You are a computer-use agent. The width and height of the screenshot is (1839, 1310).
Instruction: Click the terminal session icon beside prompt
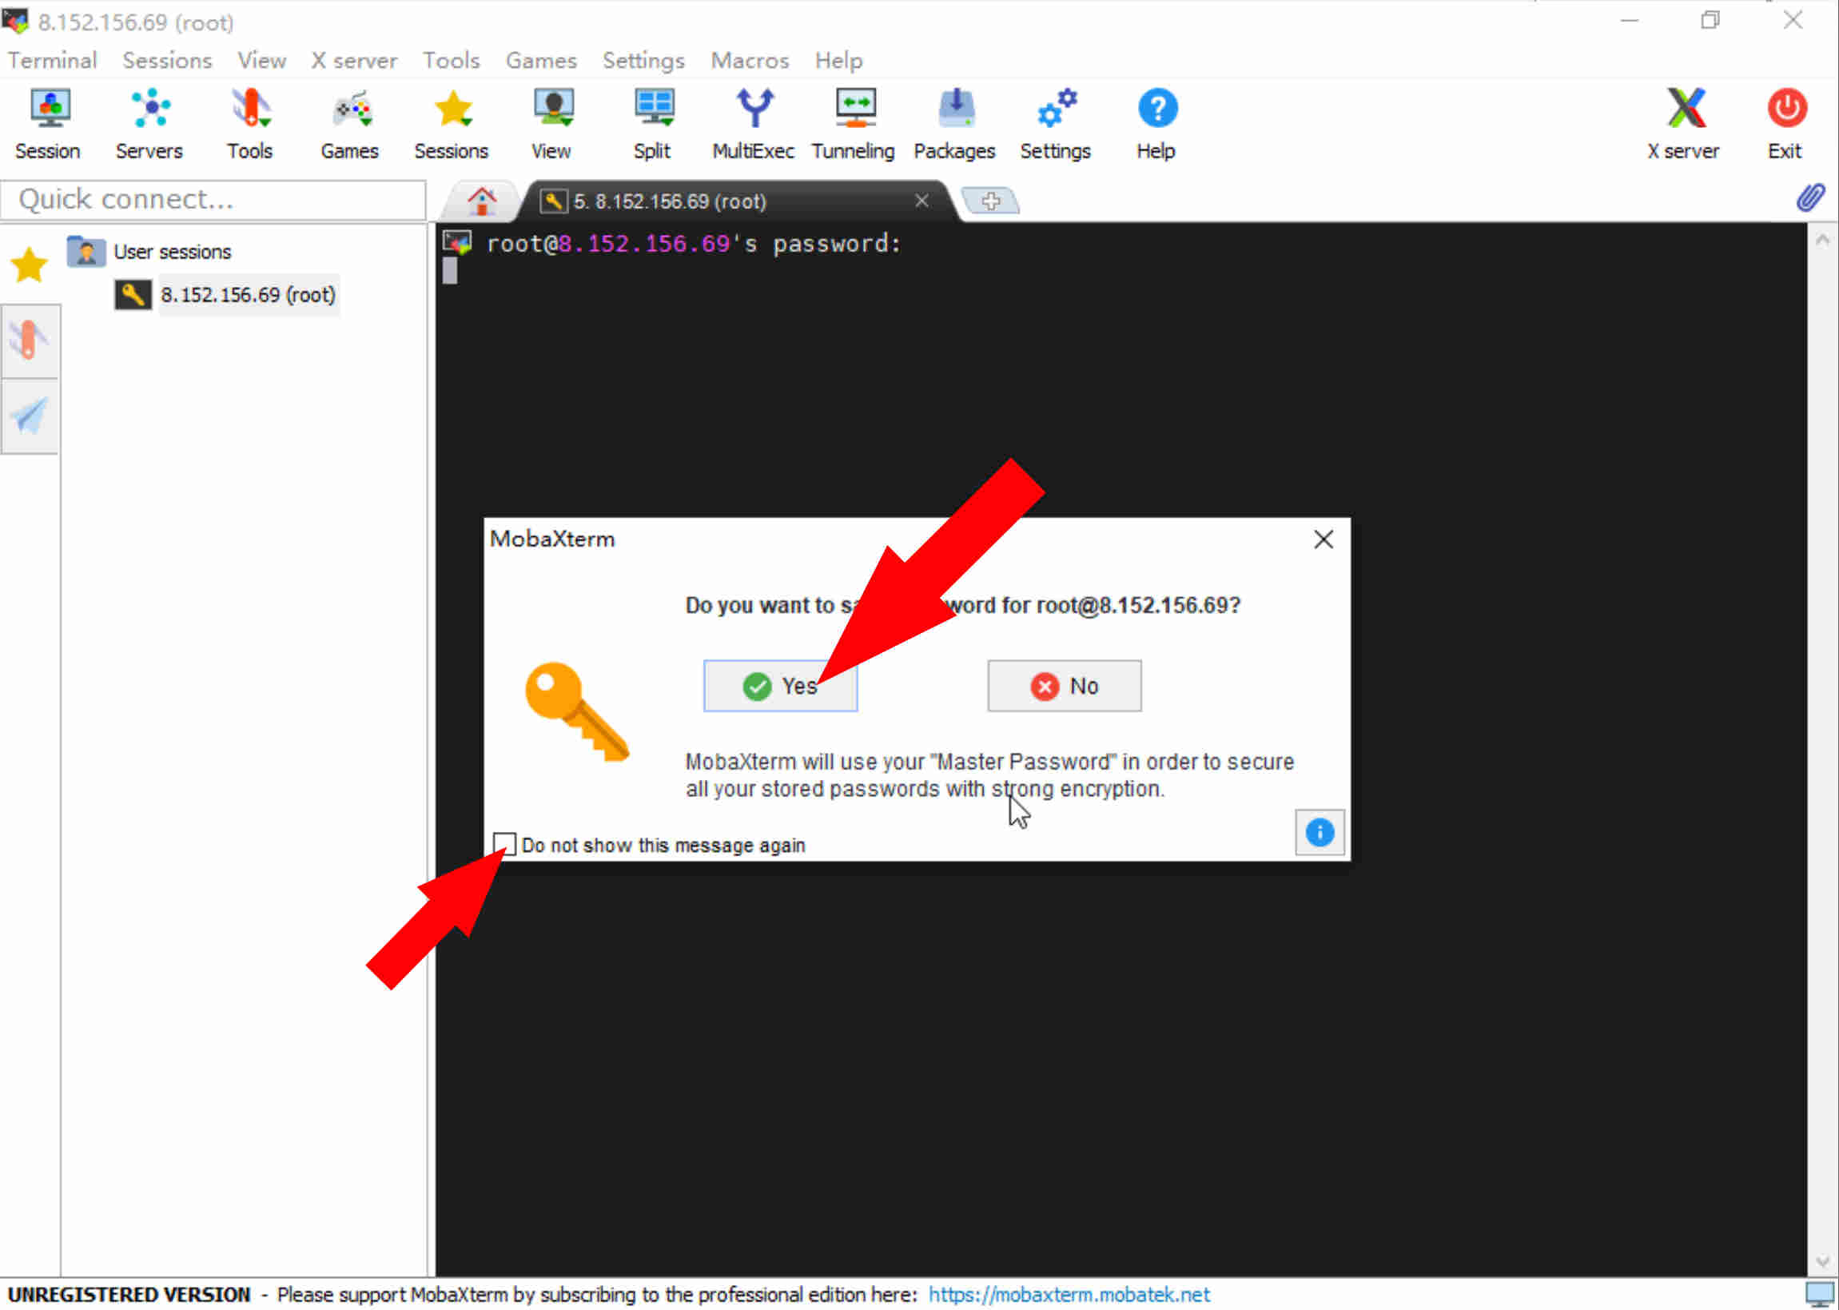pyautogui.click(x=457, y=243)
